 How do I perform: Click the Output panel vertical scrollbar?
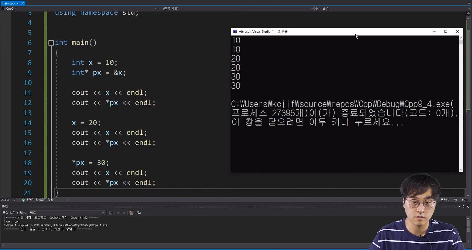click(468, 229)
